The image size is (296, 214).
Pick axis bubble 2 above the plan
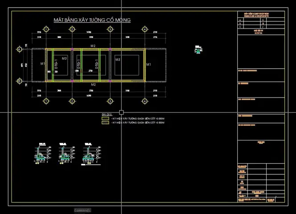coord(72,29)
